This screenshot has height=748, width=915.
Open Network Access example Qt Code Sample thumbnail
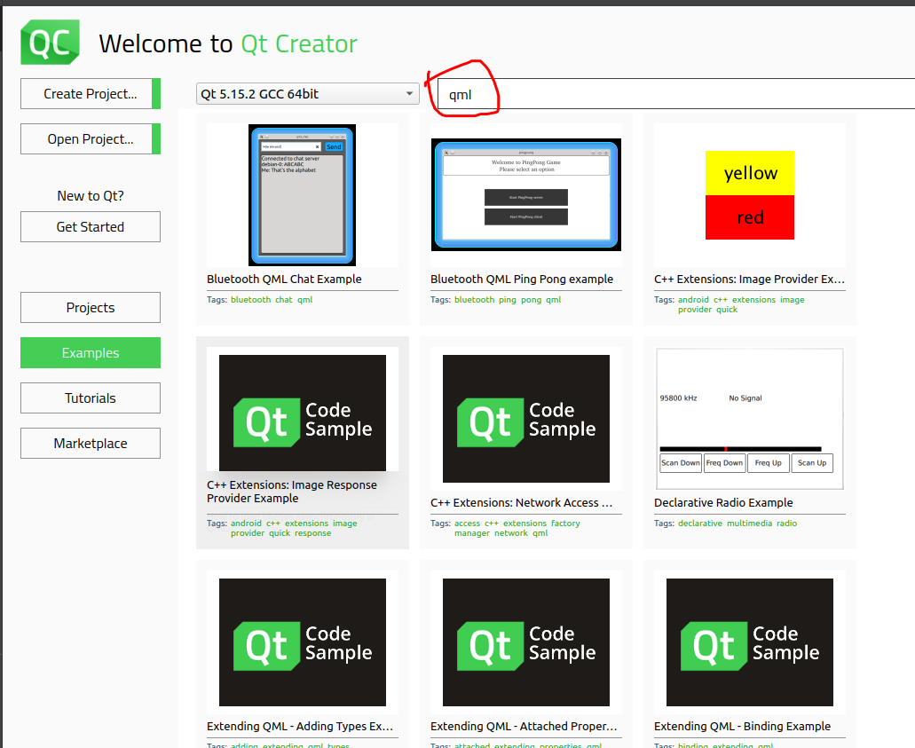[x=525, y=419]
